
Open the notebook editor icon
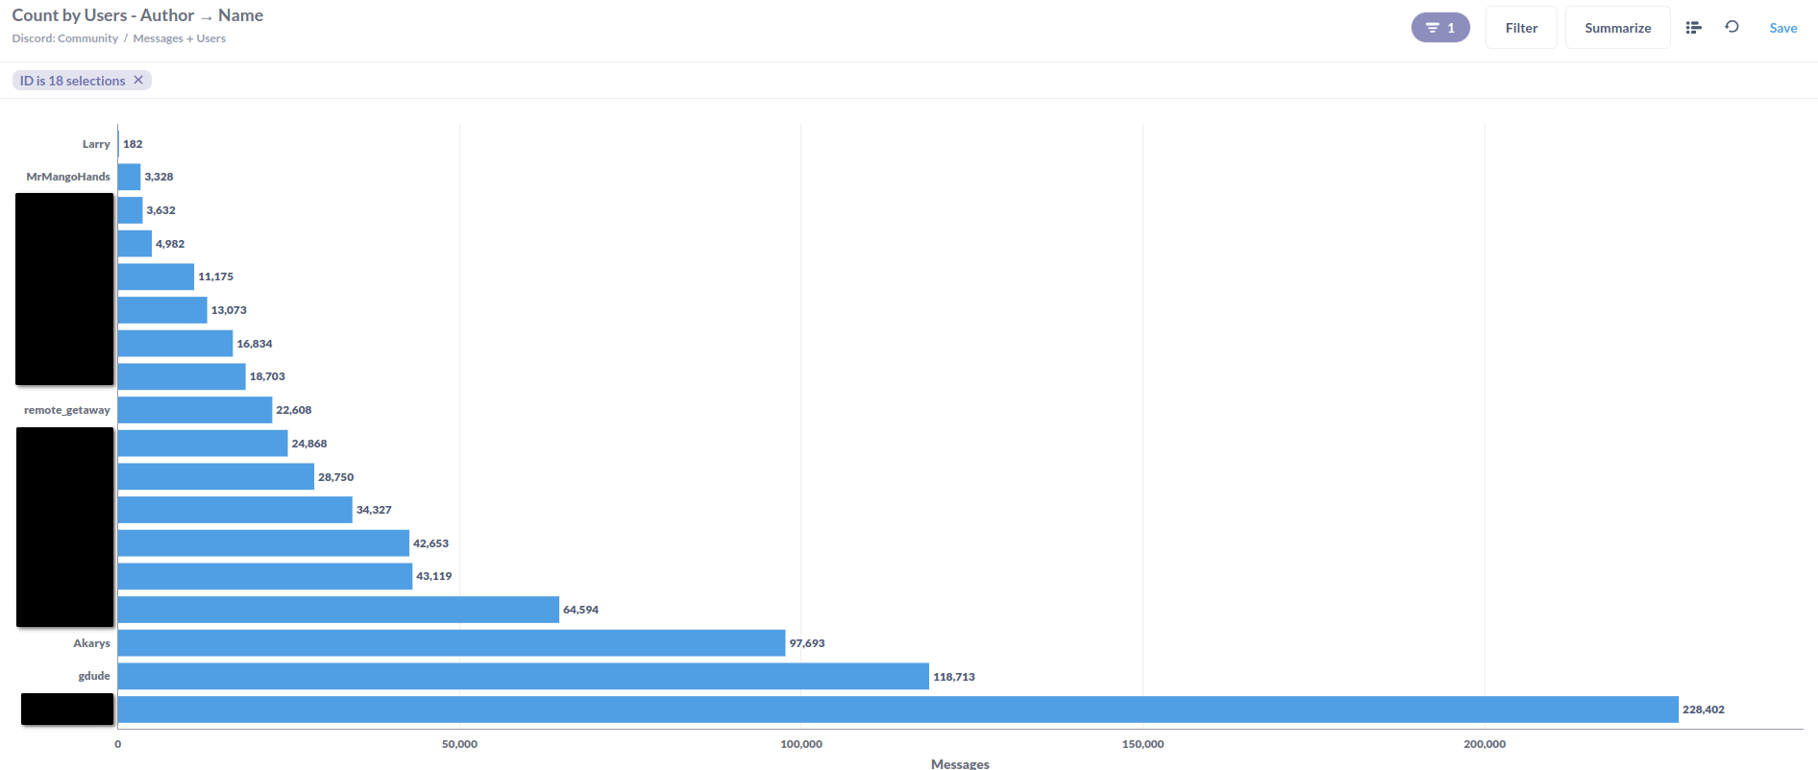pos(1694,28)
